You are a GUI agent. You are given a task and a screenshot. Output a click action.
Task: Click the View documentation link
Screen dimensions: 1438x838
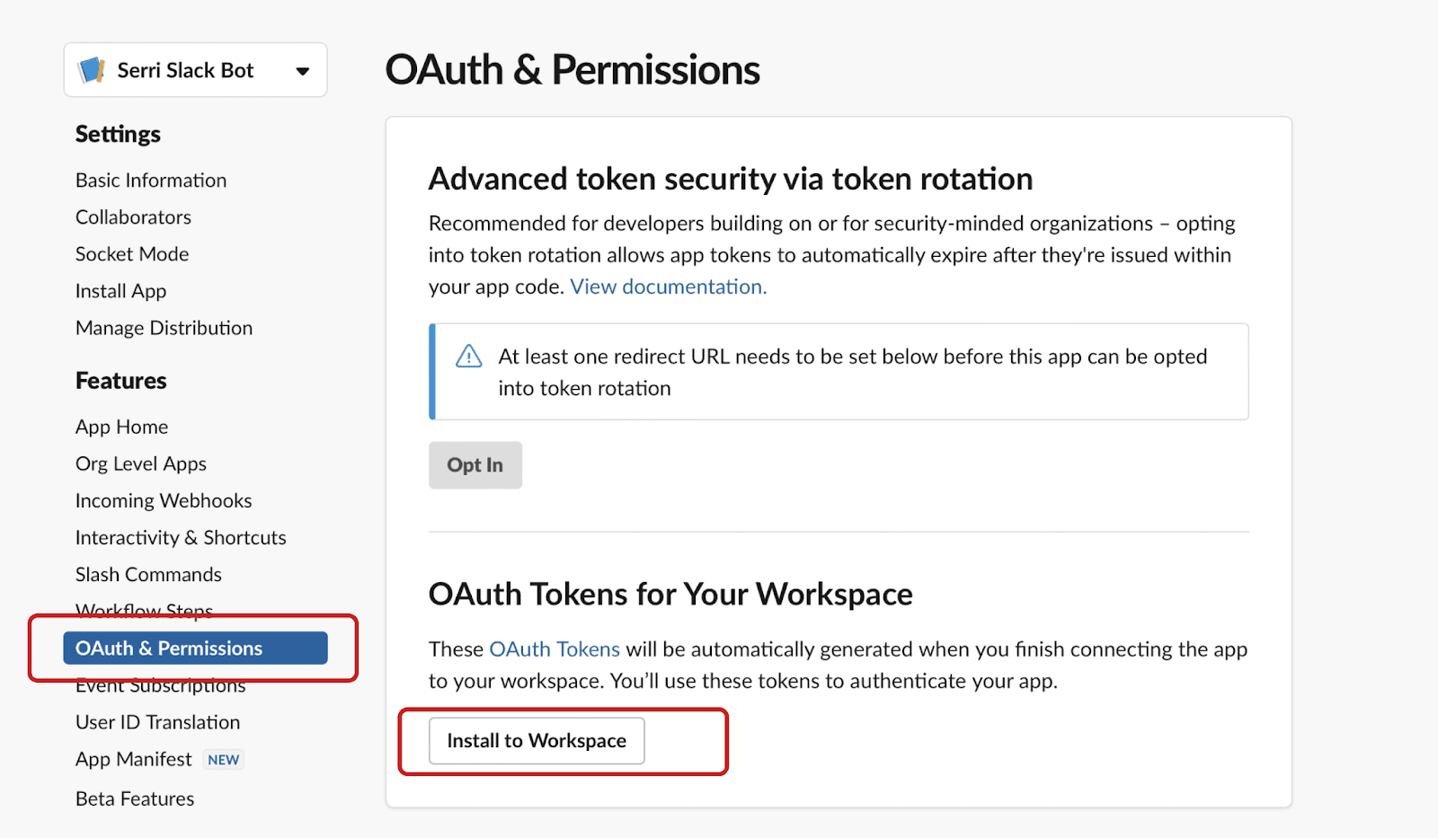[x=668, y=287]
